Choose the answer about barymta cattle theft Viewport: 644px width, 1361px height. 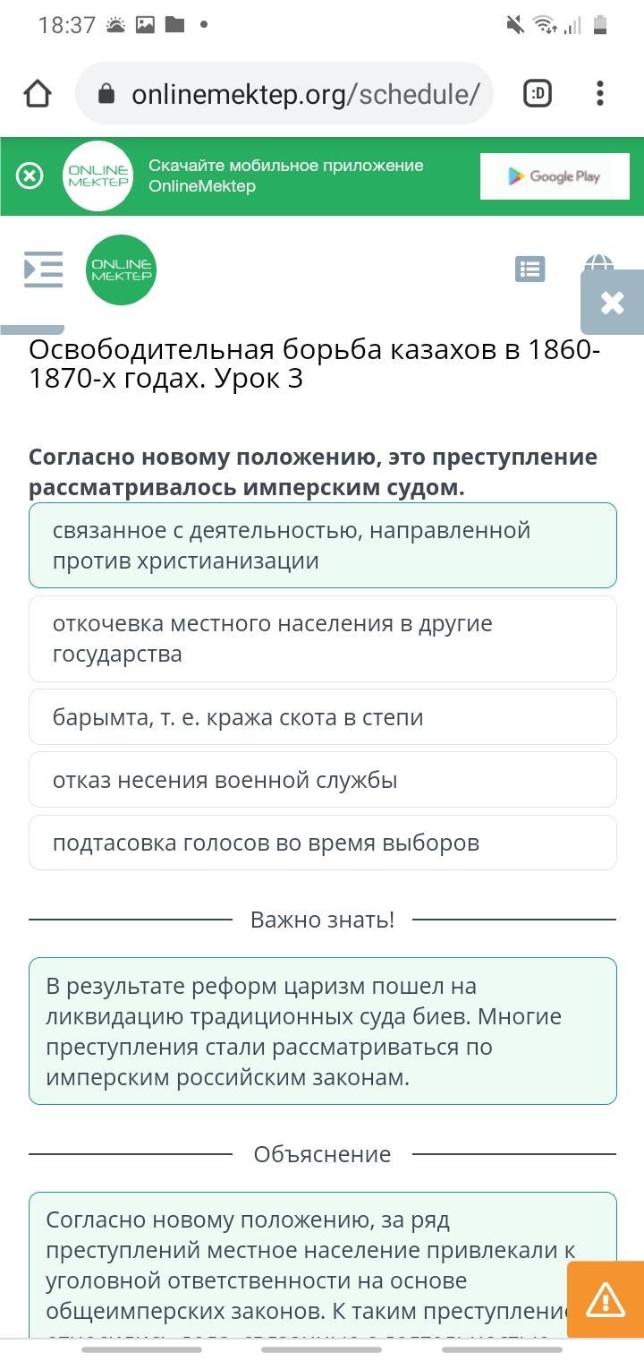coord(323,716)
